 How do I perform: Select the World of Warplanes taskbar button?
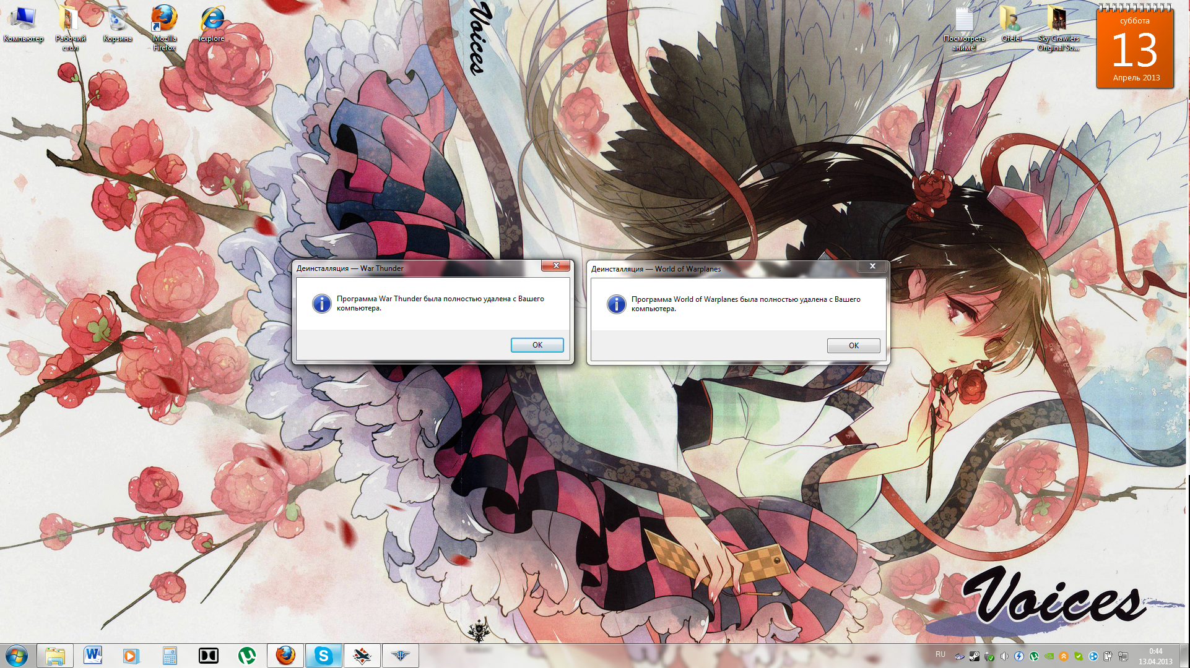tap(401, 656)
